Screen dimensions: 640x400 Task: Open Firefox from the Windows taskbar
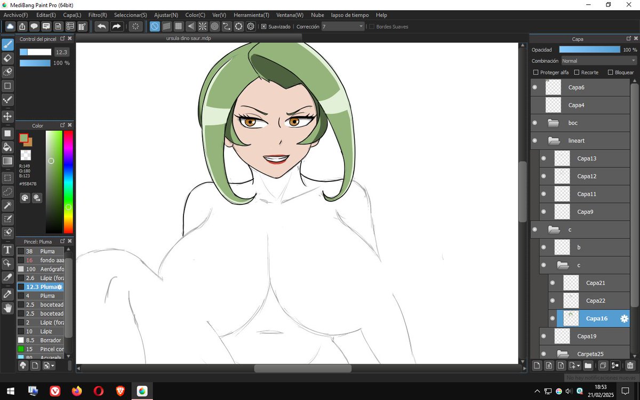click(x=77, y=391)
